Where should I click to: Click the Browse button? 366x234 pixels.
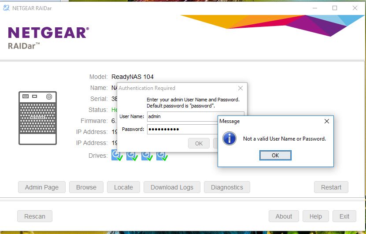pos(86,187)
